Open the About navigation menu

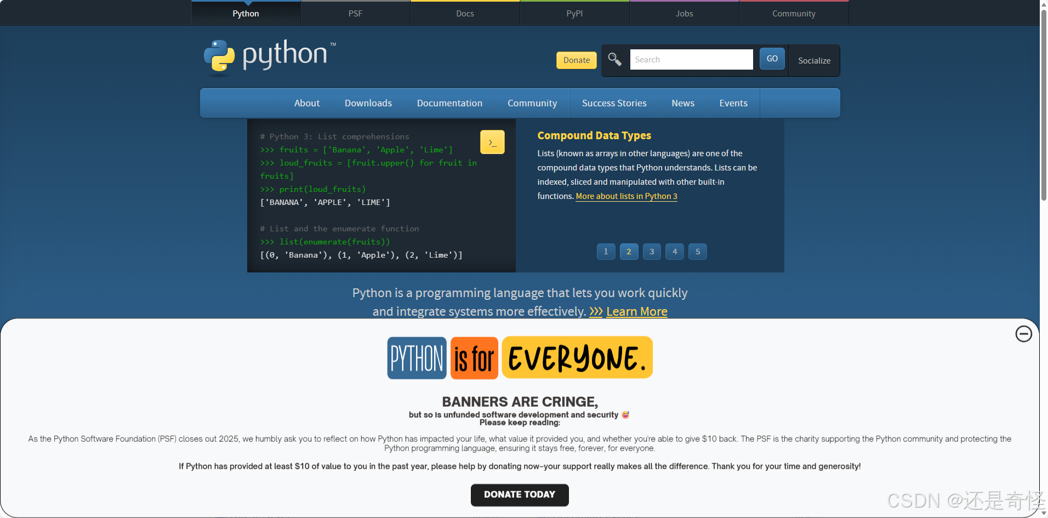pyautogui.click(x=307, y=103)
